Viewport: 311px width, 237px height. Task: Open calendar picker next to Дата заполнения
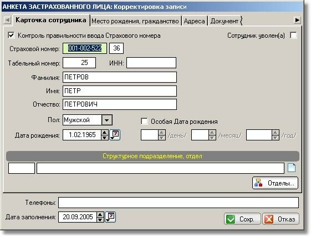coord(110,217)
